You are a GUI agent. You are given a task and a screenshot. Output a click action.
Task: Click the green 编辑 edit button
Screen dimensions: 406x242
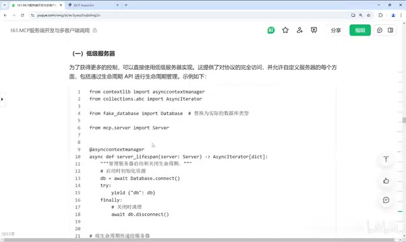click(360, 30)
